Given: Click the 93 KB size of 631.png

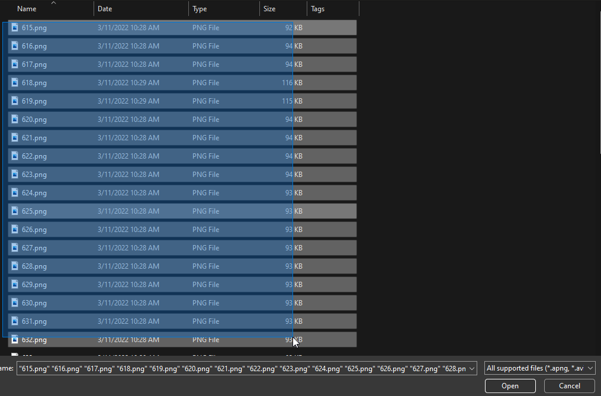Looking at the screenshot, I should pyautogui.click(x=294, y=321).
